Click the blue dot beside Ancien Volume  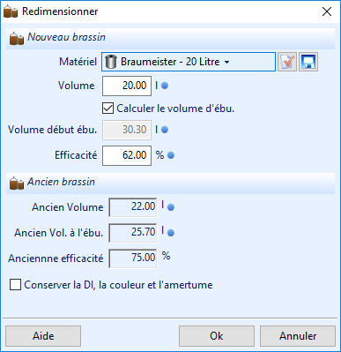[171, 207]
